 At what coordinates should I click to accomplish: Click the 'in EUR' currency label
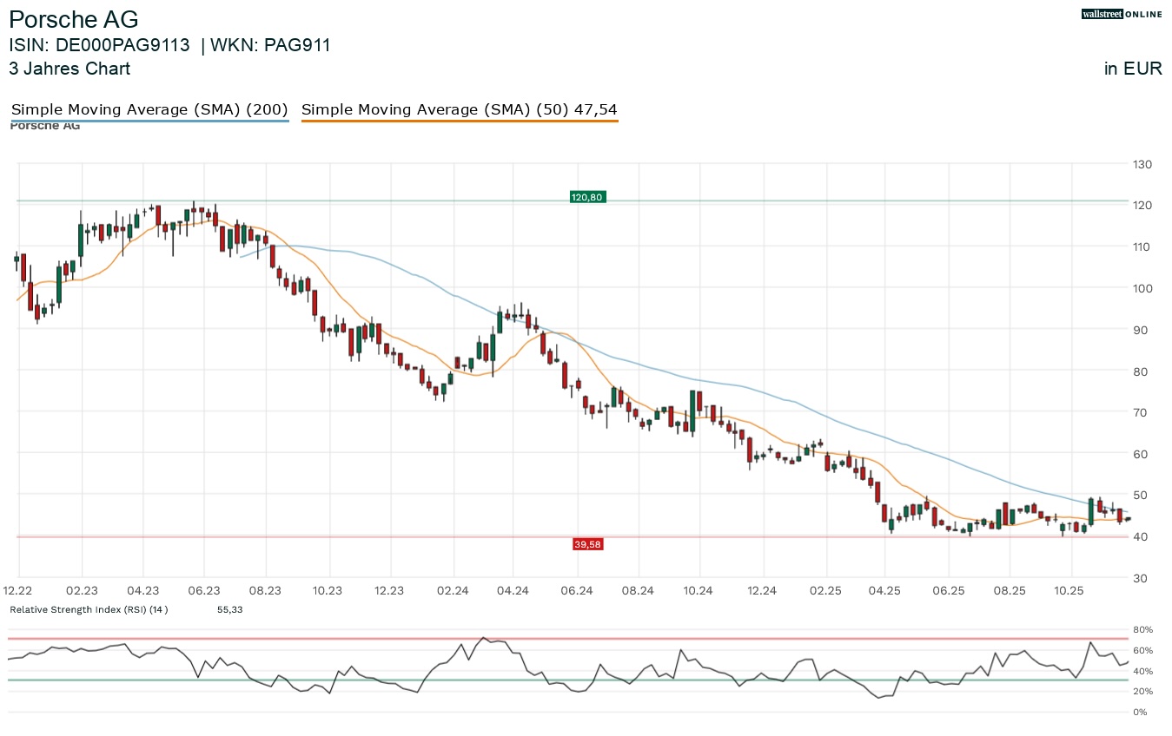[1133, 69]
